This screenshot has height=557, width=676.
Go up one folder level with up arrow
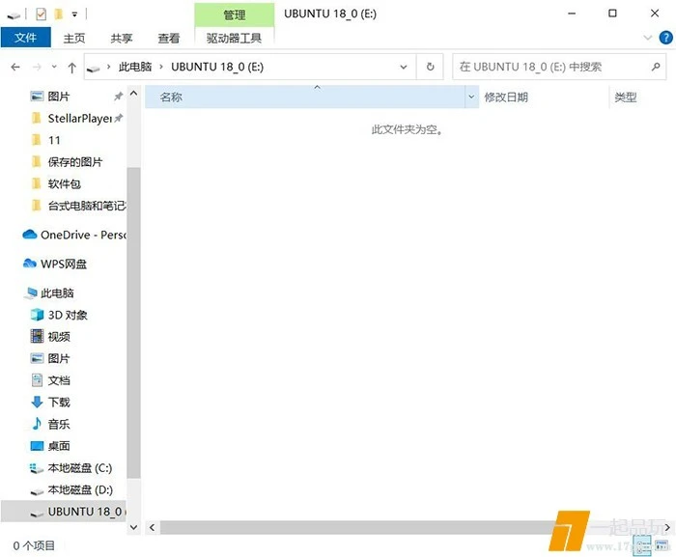72,68
